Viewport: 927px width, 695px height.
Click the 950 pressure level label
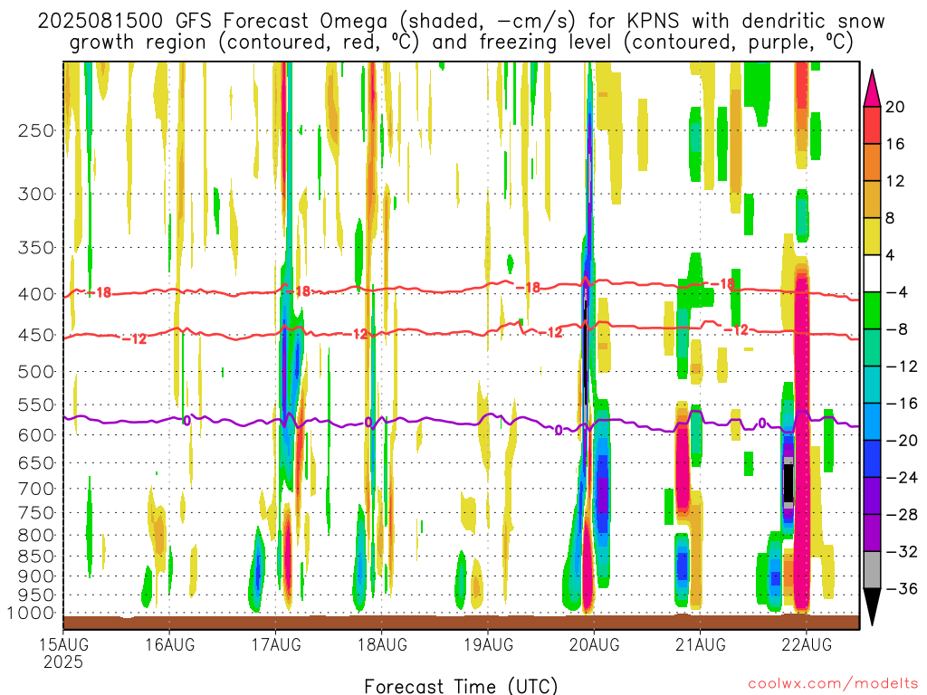[36, 595]
